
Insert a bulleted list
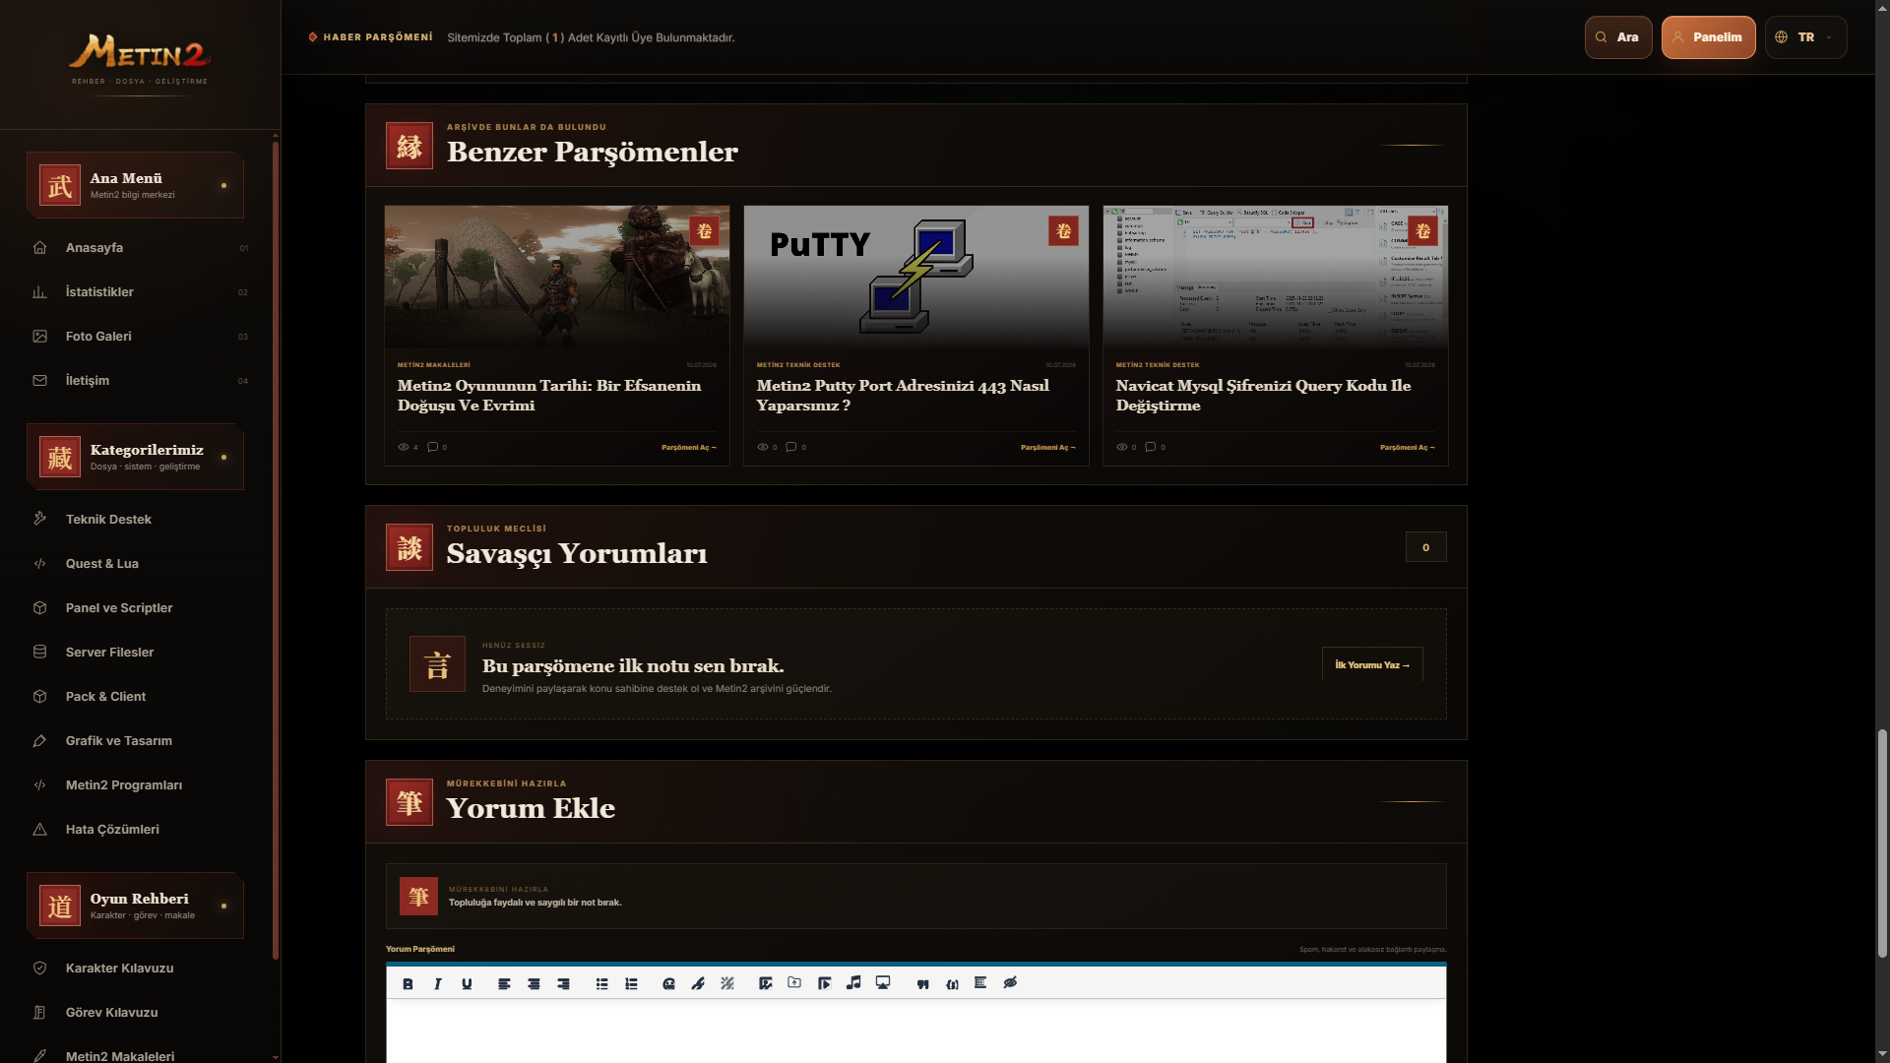(601, 983)
